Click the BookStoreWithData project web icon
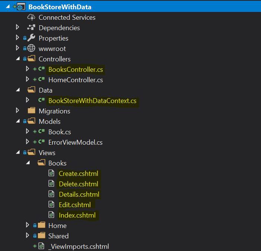 pos(22,7)
